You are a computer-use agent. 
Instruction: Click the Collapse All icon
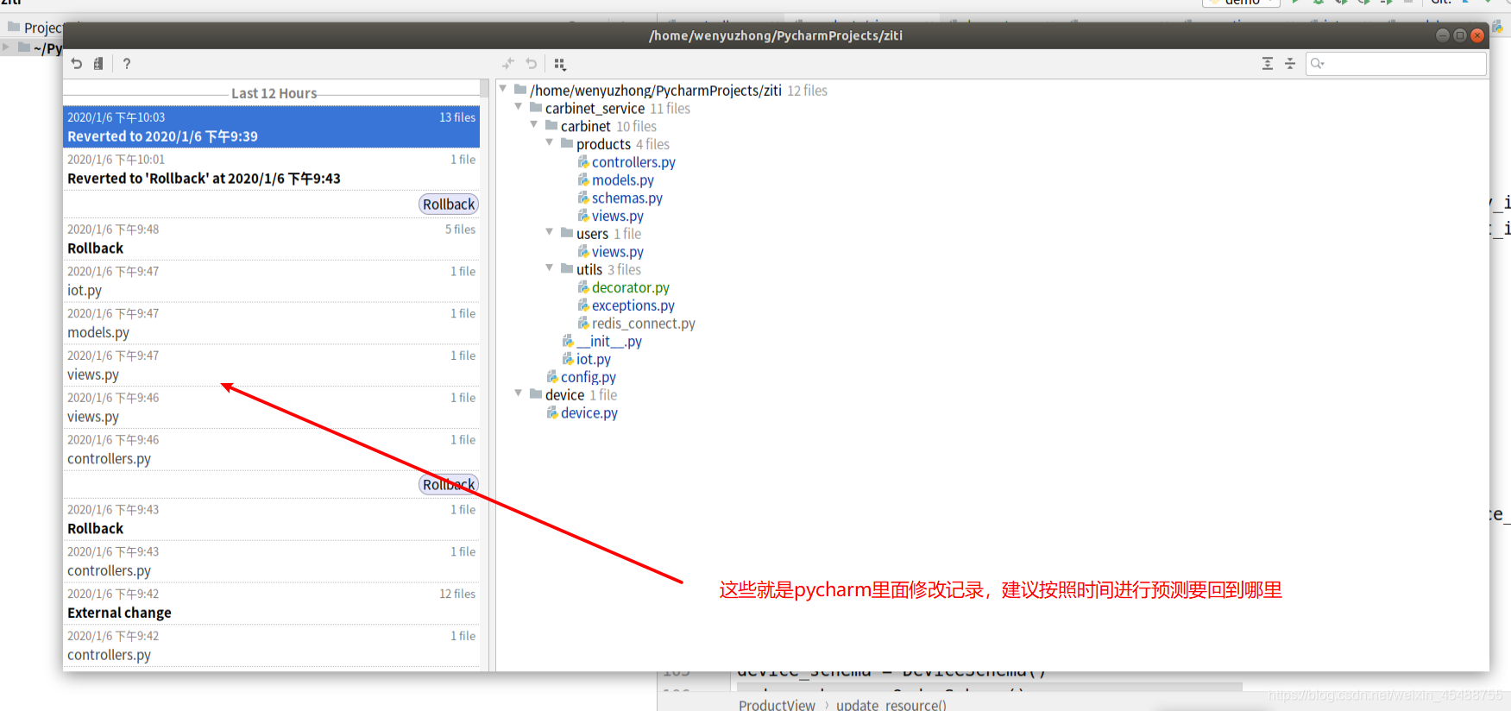(1290, 64)
